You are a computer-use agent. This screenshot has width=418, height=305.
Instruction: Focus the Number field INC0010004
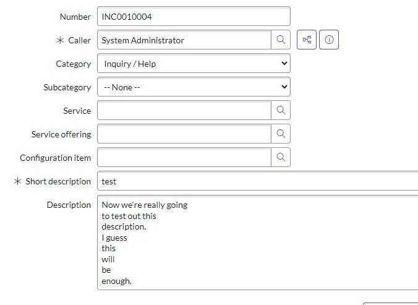pos(194,16)
